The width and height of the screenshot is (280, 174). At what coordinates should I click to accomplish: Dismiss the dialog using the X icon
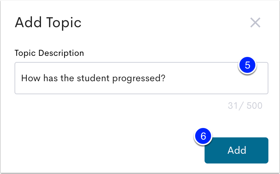[255, 22]
